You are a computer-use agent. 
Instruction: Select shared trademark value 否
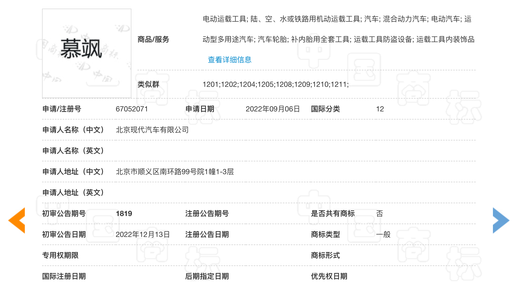coord(380,213)
